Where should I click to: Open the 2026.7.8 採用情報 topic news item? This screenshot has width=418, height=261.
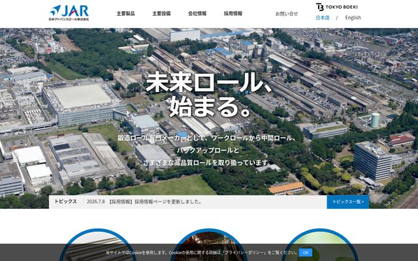[x=144, y=202]
